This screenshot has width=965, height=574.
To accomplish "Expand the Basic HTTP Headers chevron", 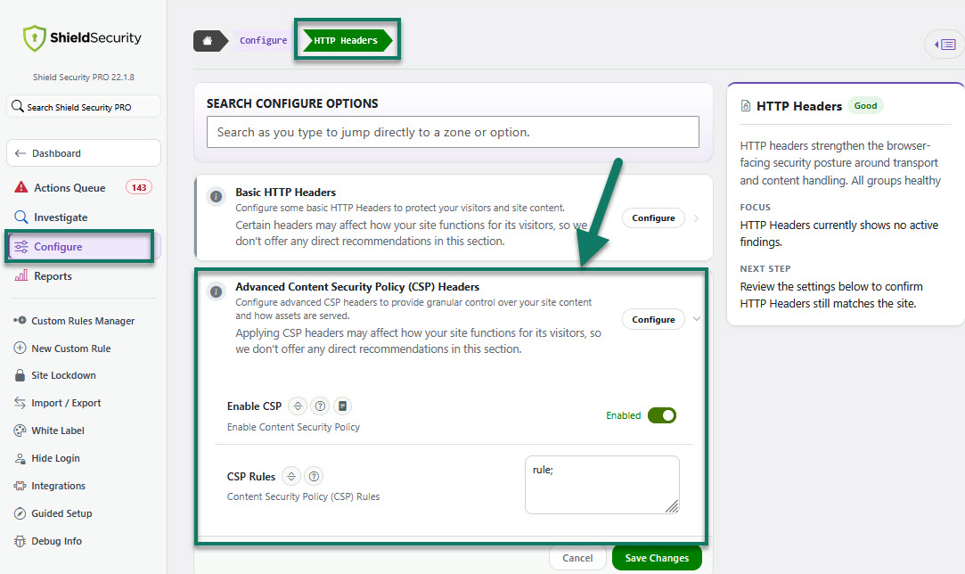I will [x=696, y=218].
